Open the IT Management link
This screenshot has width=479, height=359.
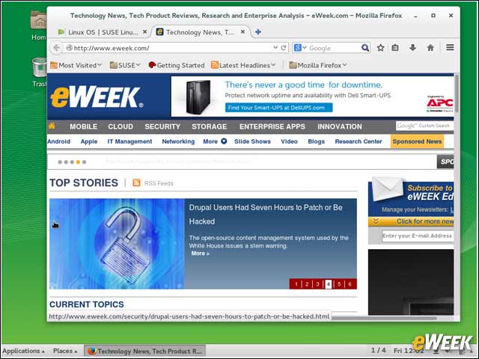tap(129, 141)
